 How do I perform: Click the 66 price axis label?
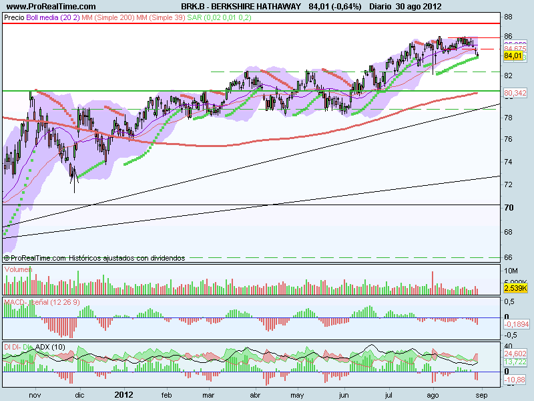508,257
